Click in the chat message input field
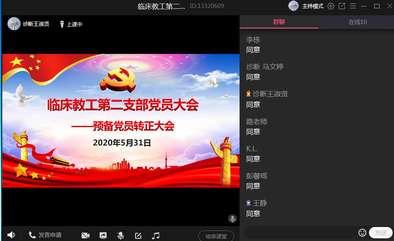394x241 pixels. pos(301,233)
